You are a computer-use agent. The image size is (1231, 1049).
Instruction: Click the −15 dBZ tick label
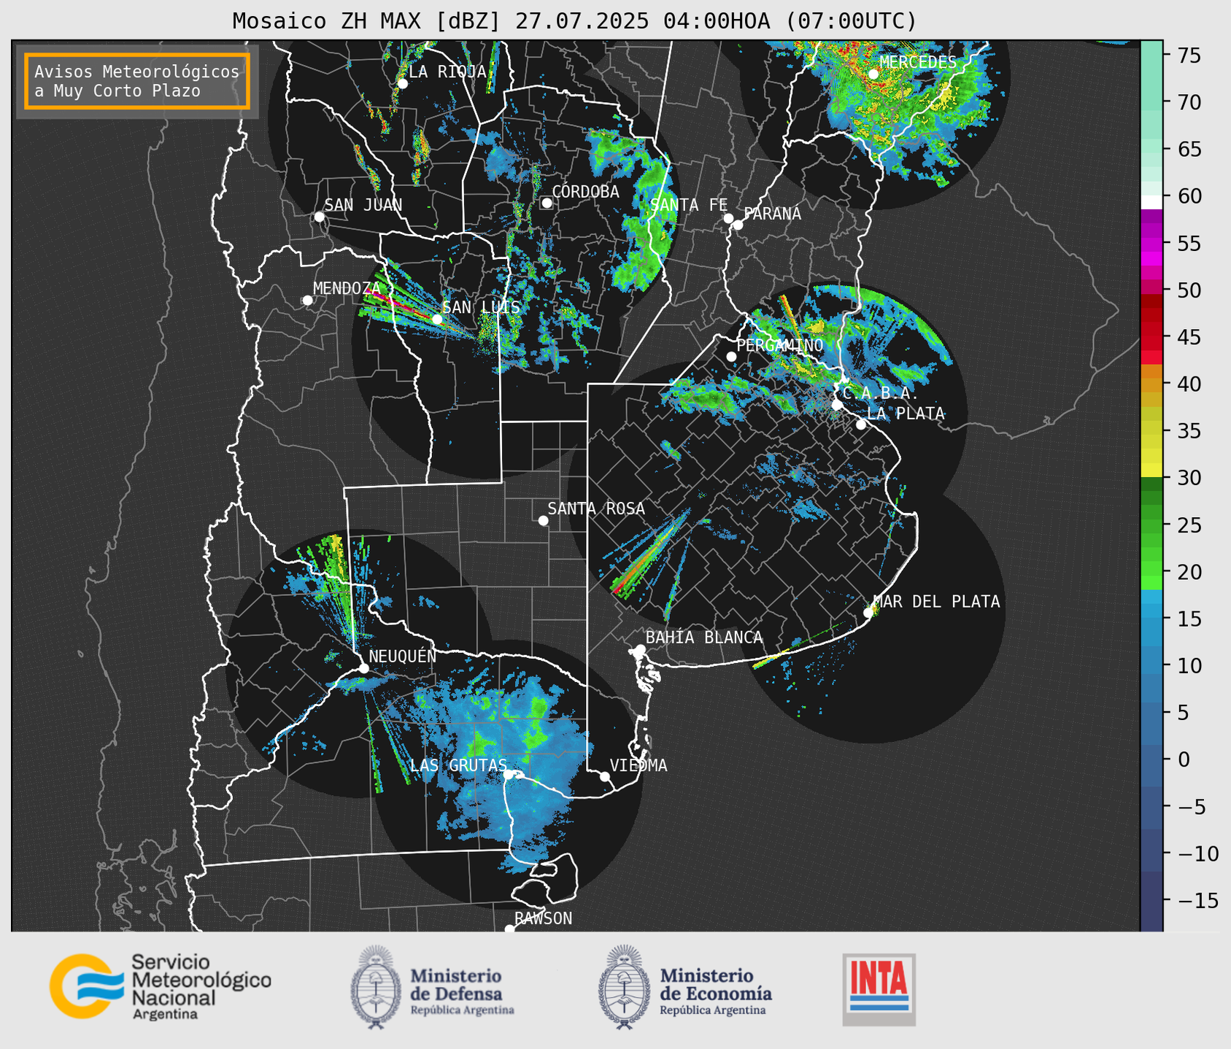pos(1198,901)
